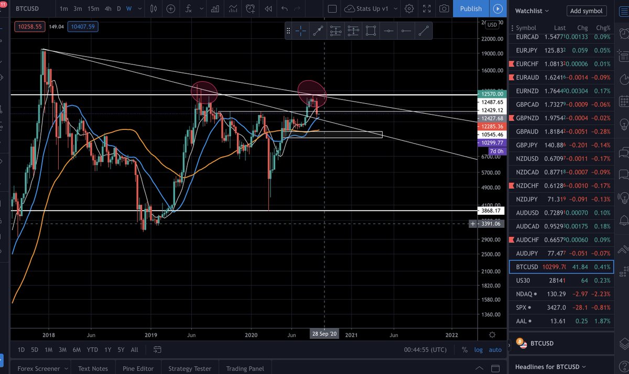Screen dimensions: 629x374
Task: Take a chart snapshot with camera icon
Action: (x=444, y=9)
